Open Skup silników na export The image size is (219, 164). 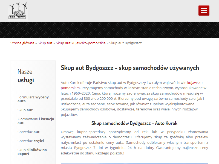(x=32, y=152)
